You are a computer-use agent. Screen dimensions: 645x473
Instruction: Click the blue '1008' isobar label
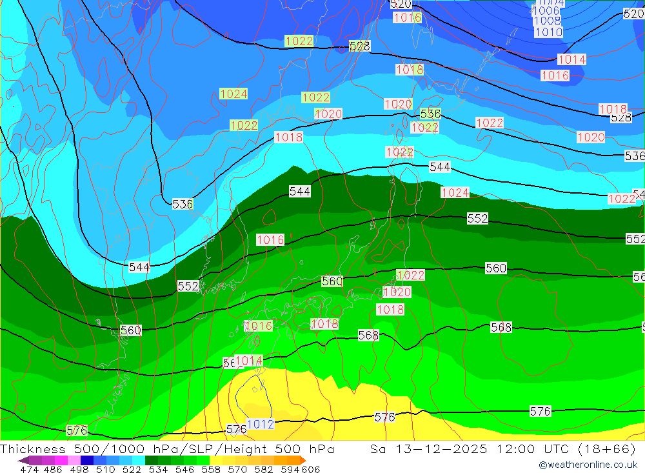point(547,21)
